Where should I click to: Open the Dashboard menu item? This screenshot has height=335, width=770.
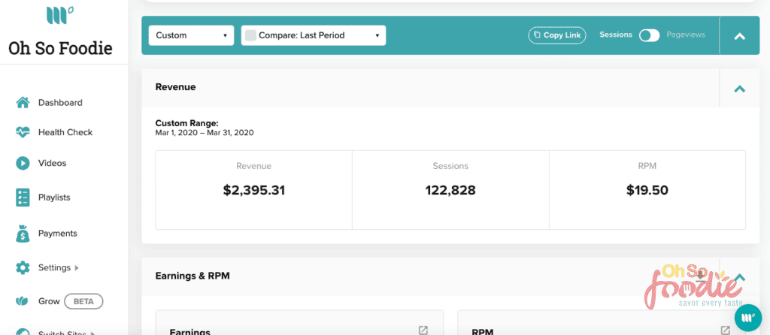pos(60,103)
